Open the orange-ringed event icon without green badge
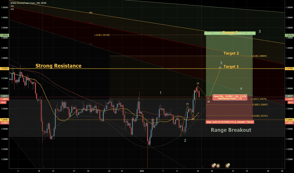 tap(218, 165)
